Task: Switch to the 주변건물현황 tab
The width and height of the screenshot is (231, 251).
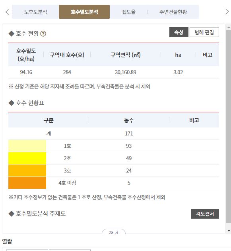Action: [173, 12]
